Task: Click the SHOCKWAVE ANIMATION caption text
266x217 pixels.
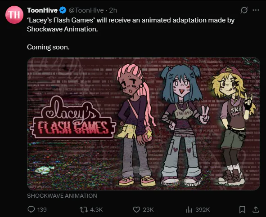Action: tap(62, 195)
